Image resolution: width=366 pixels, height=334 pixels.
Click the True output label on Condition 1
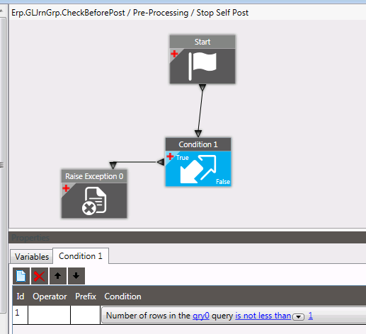tap(182, 158)
